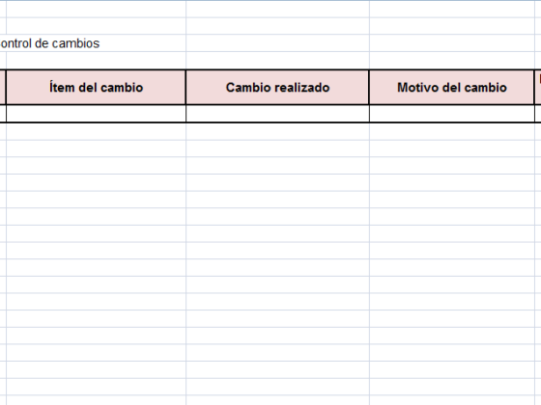This screenshot has height=405, width=541.
Task: Select partially visible header right of "Motivo del cambio"
Action: tap(538, 88)
